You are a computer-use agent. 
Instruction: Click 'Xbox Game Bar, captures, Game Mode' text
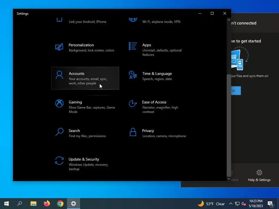coord(92,110)
